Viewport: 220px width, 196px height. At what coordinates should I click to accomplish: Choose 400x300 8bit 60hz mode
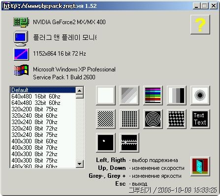point(43,141)
